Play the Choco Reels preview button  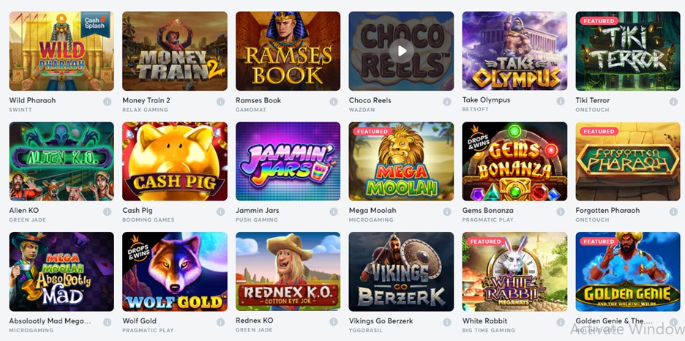coord(401,51)
